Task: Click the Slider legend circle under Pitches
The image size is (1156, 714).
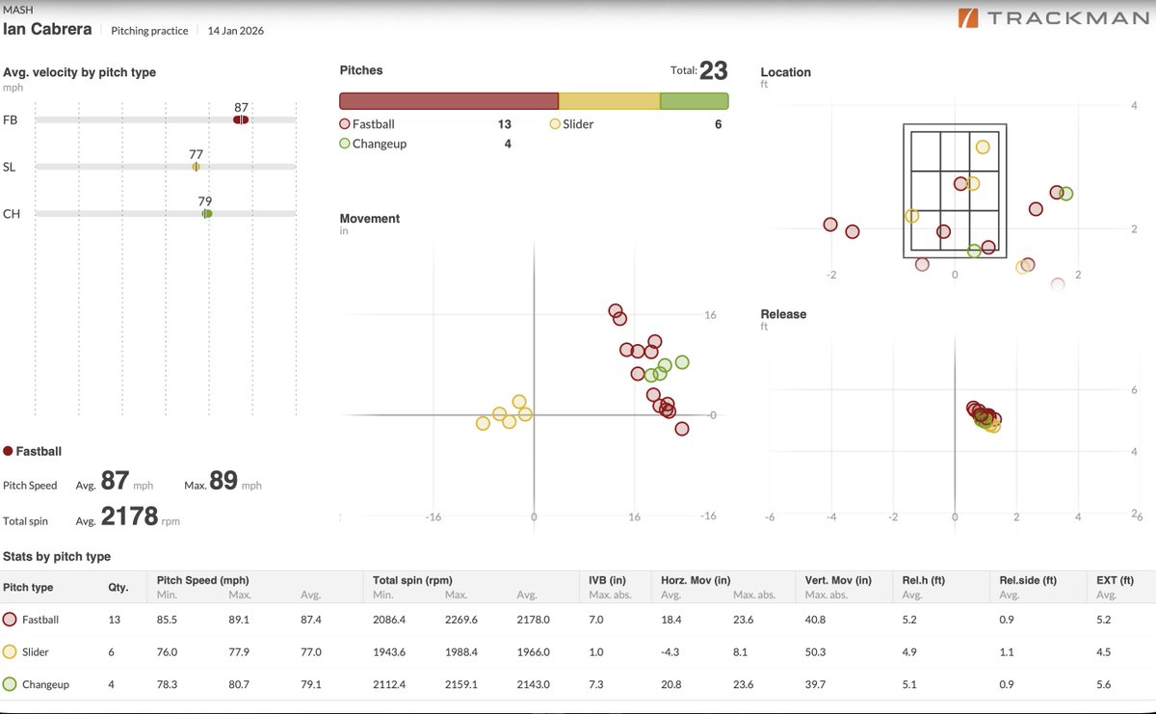Action: pos(555,124)
